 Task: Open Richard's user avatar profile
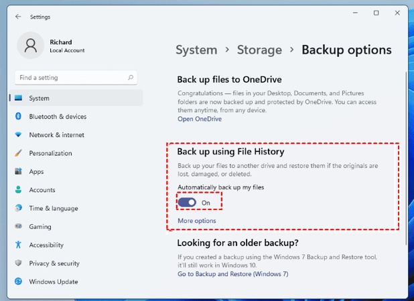click(x=31, y=45)
